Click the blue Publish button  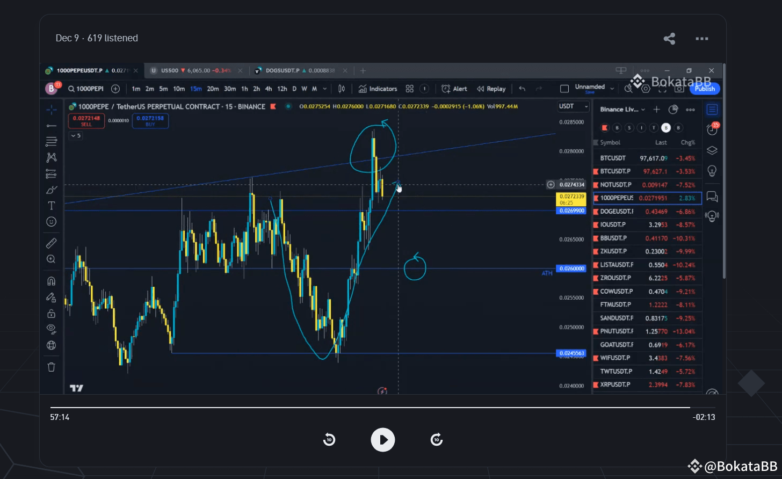tap(705, 89)
